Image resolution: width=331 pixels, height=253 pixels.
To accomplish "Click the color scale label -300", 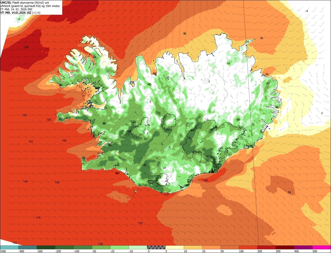I will click(x=40, y=251).
